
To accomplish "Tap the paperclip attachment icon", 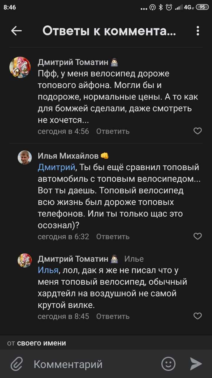I will 17,364.
